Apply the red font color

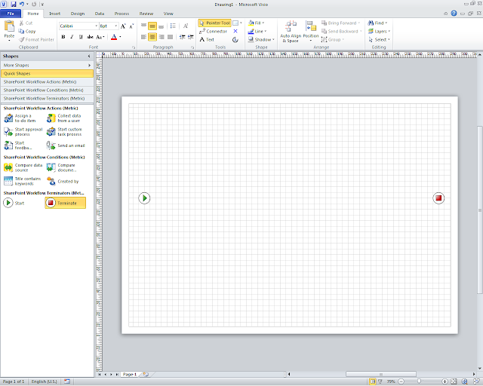pyautogui.click(x=114, y=37)
